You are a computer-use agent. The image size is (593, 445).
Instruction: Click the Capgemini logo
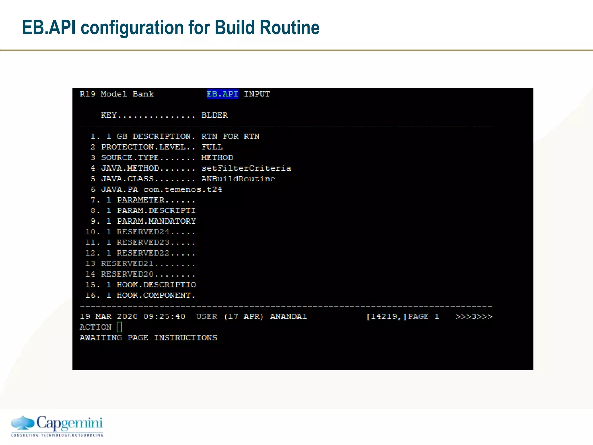57,426
